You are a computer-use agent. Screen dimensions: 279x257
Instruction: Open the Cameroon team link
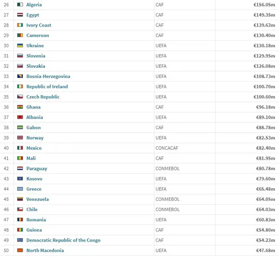click(38, 35)
